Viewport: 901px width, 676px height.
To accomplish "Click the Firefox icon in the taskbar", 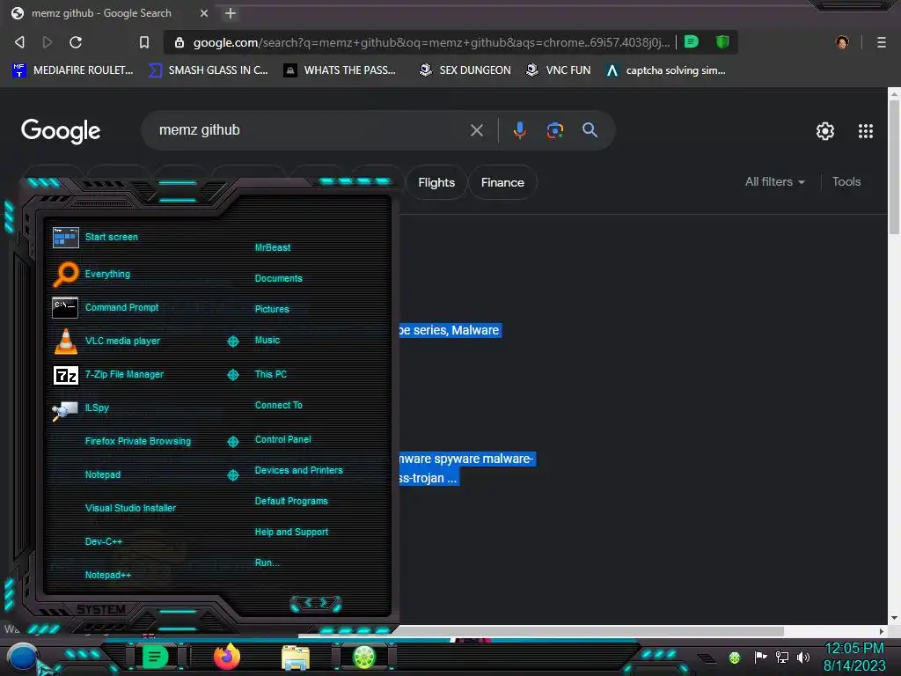I will click(x=227, y=657).
